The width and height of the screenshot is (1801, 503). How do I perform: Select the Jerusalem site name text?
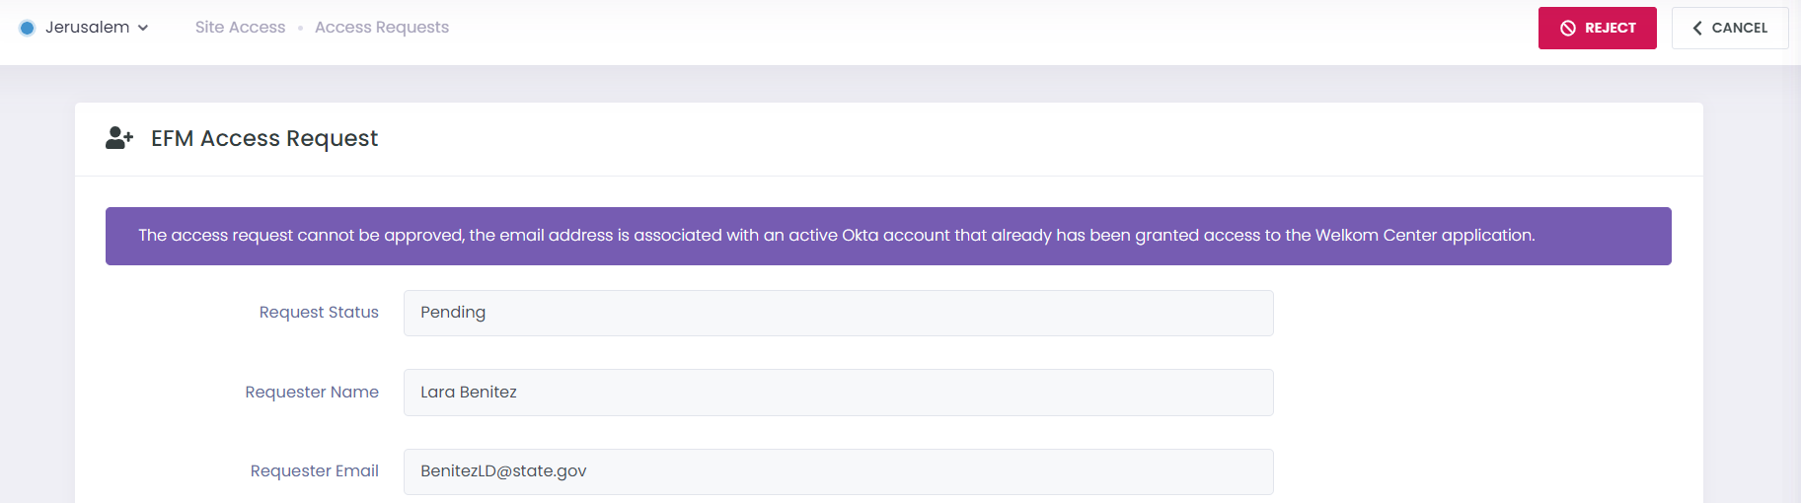tap(87, 28)
